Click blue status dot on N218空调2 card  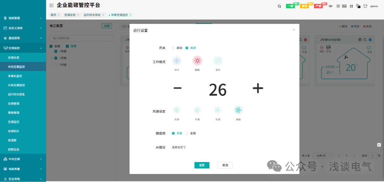click(370, 40)
